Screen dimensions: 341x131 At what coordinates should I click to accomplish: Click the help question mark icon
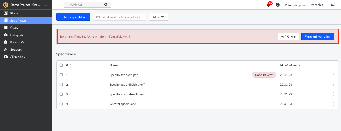(277, 5)
